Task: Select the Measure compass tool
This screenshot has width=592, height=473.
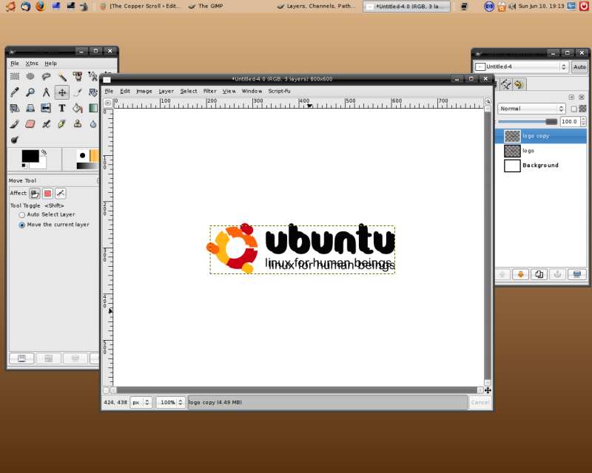Action: click(46, 92)
